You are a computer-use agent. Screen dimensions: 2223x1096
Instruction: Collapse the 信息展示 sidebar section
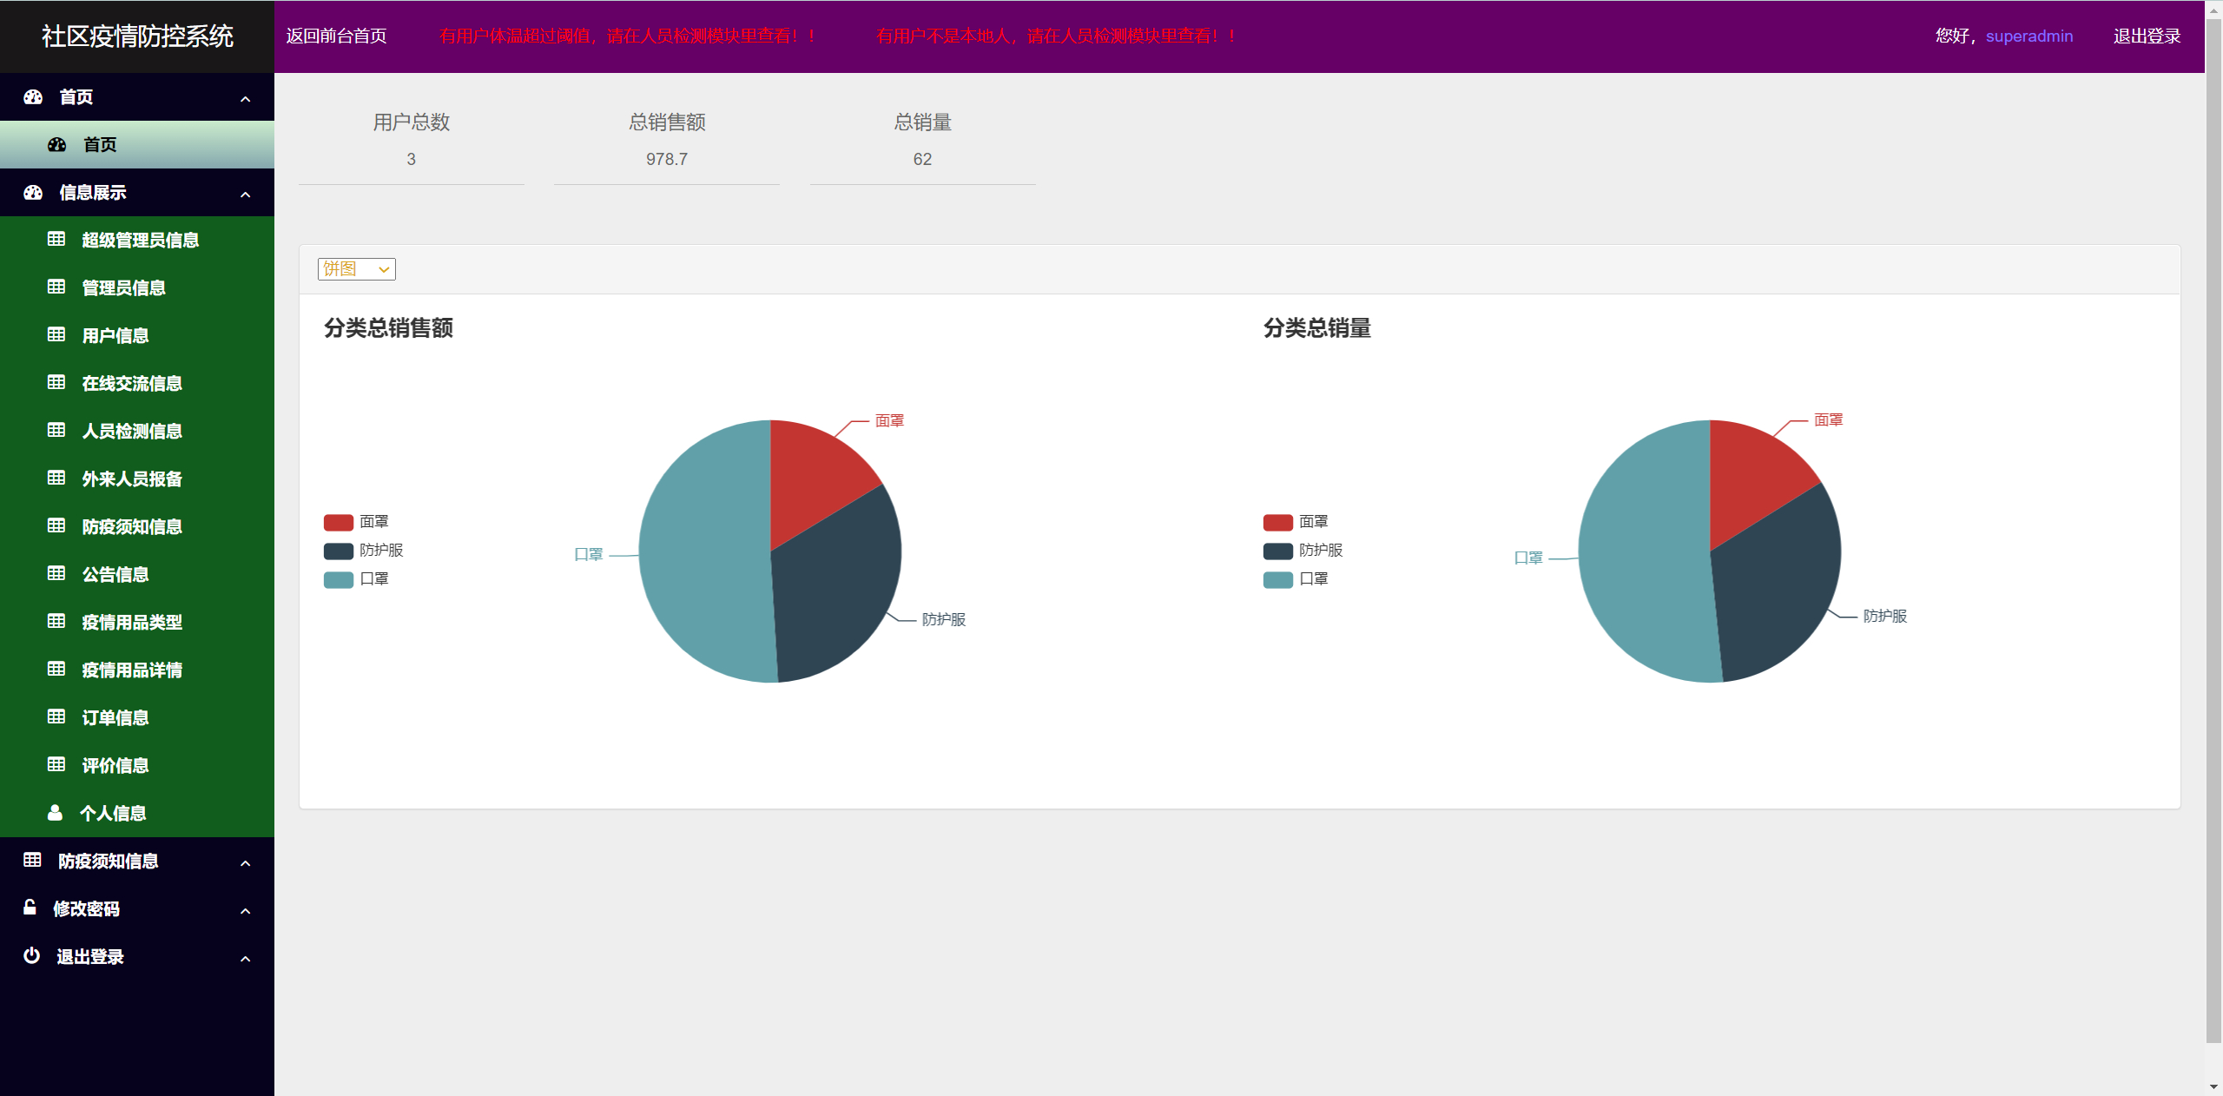[x=245, y=193]
